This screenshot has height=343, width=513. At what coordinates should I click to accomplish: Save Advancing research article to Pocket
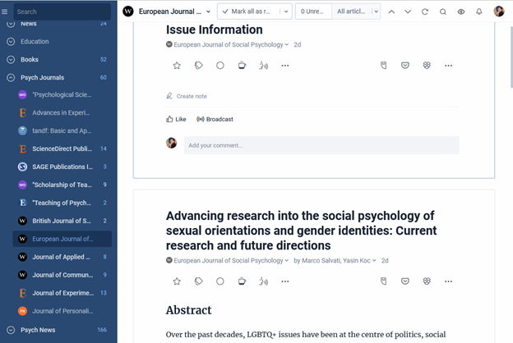(405, 281)
